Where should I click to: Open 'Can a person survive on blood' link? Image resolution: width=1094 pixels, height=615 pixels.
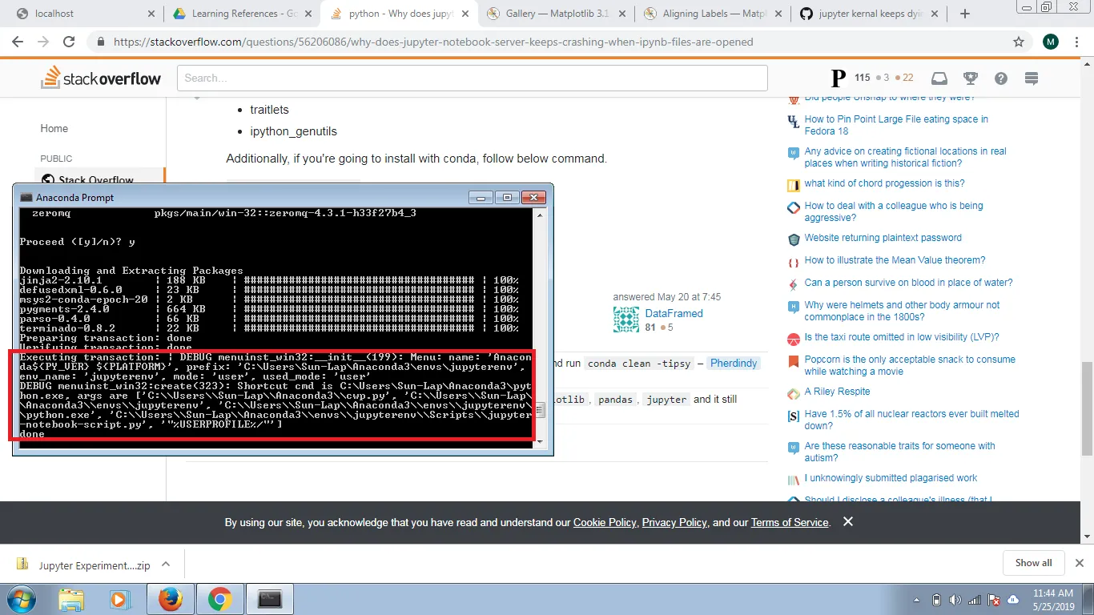coord(909,283)
